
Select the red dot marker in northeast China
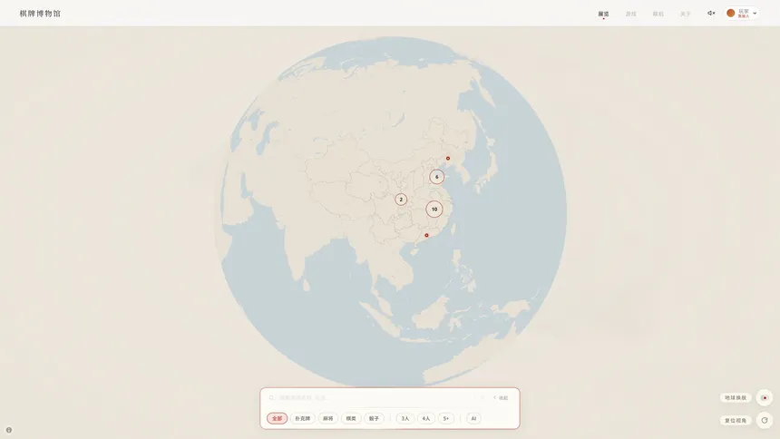coord(448,159)
